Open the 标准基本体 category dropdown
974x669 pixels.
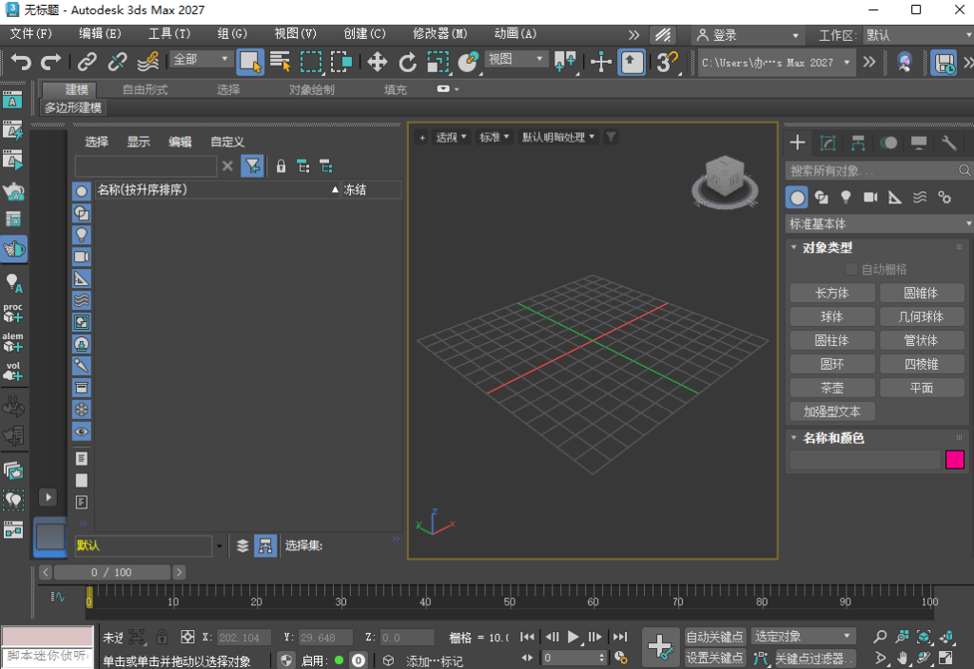[879, 223]
